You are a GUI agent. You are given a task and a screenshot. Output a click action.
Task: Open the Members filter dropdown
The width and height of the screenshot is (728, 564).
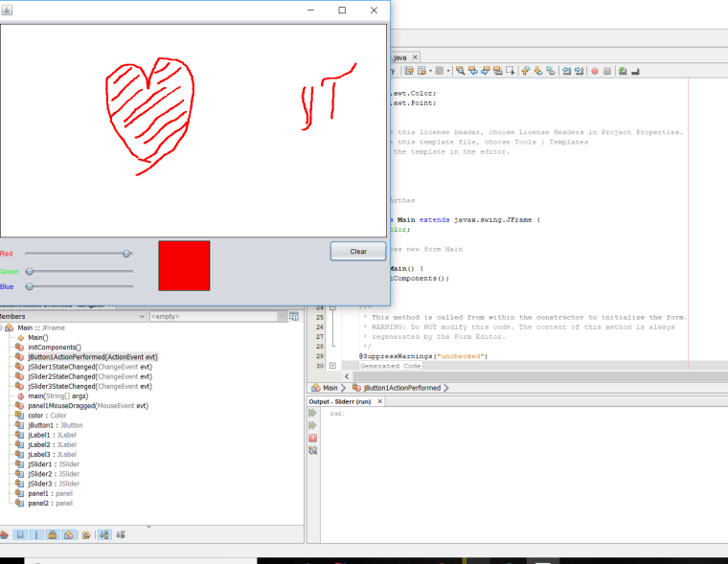coord(141,316)
